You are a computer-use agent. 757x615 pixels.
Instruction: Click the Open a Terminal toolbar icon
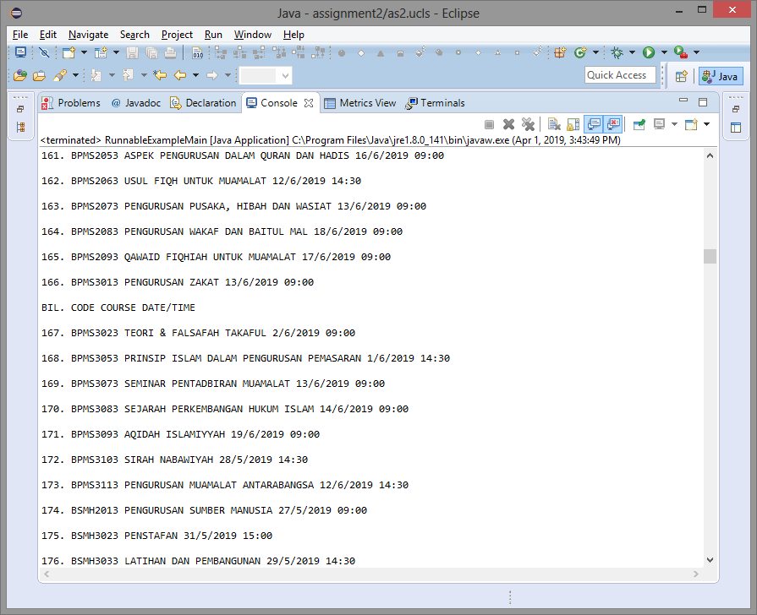click(21, 52)
